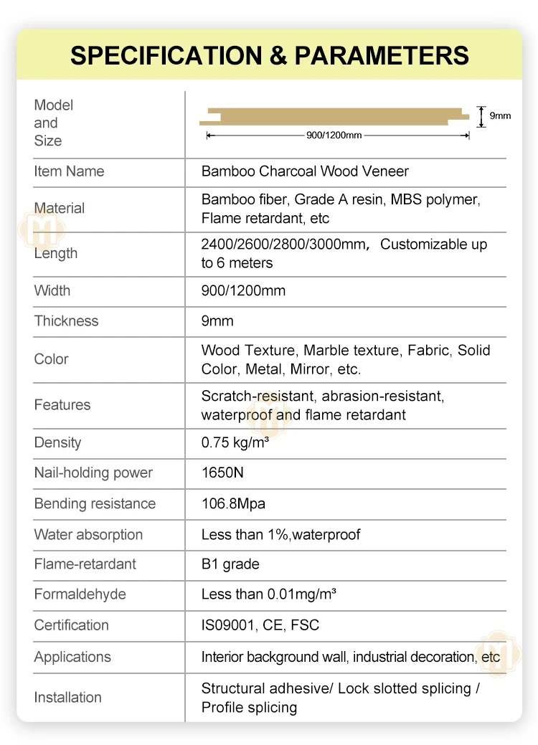Click the B1 grade flame-retardant value
Image resolution: width=538 pixels, height=745 pixels.
point(230,564)
